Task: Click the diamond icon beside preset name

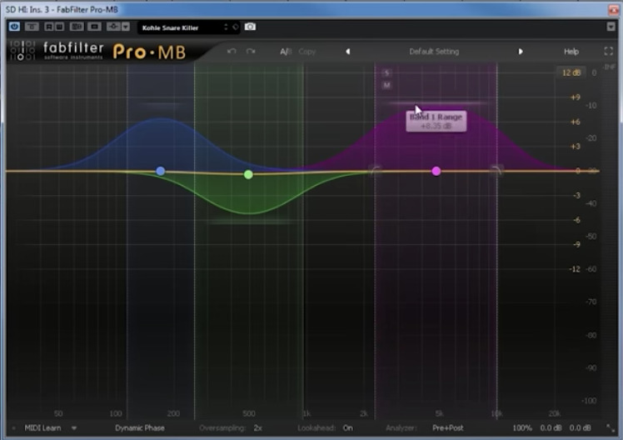Action: tap(236, 27)
